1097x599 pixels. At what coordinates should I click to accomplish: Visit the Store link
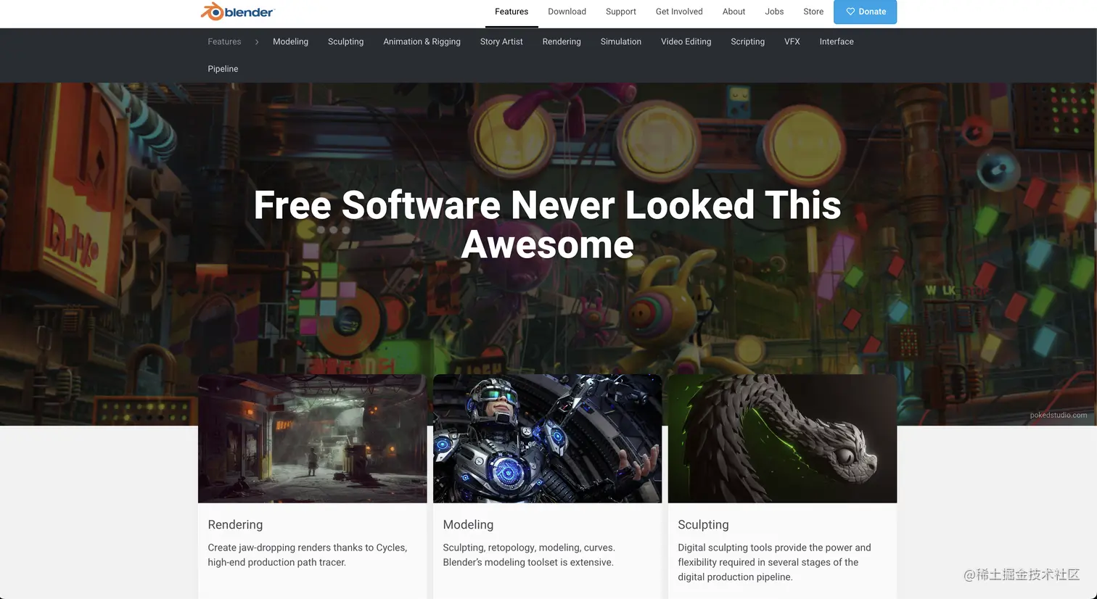click(x=813, y=12)
